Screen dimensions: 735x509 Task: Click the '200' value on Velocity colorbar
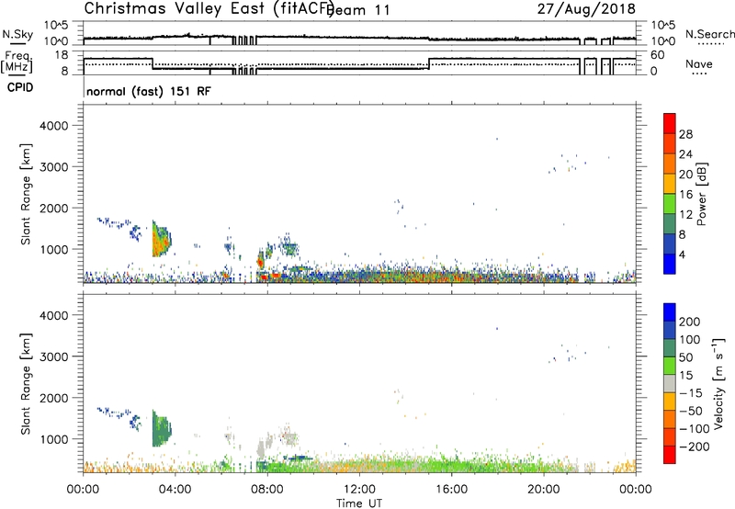tap(690, 322)
